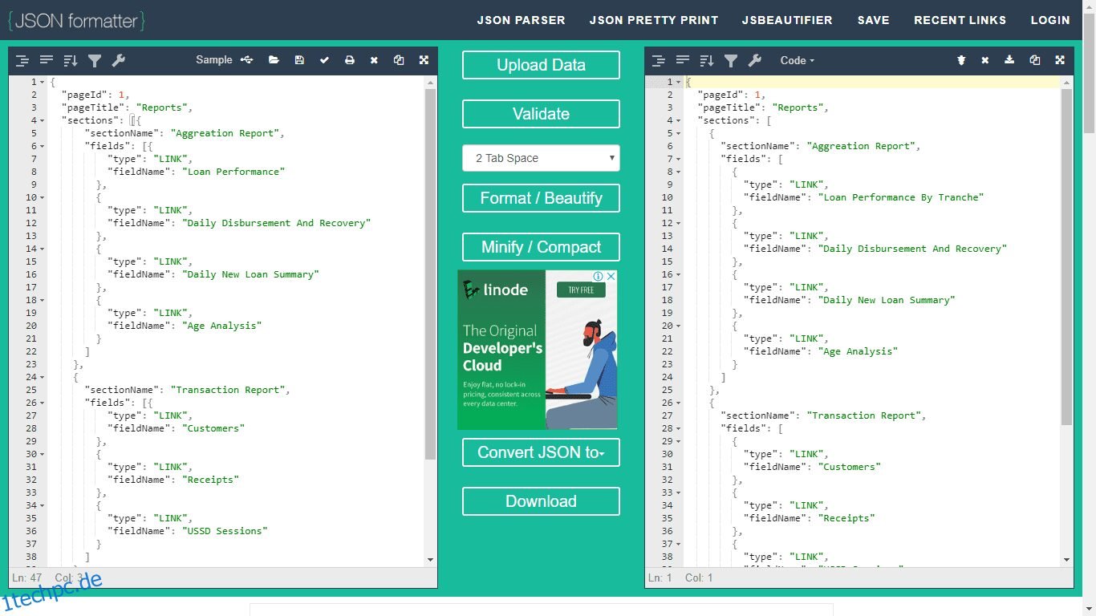Screen dimensions: 1096x616
Task: Click the save icon in the left editor toolbar
Action: coord(298,59)
